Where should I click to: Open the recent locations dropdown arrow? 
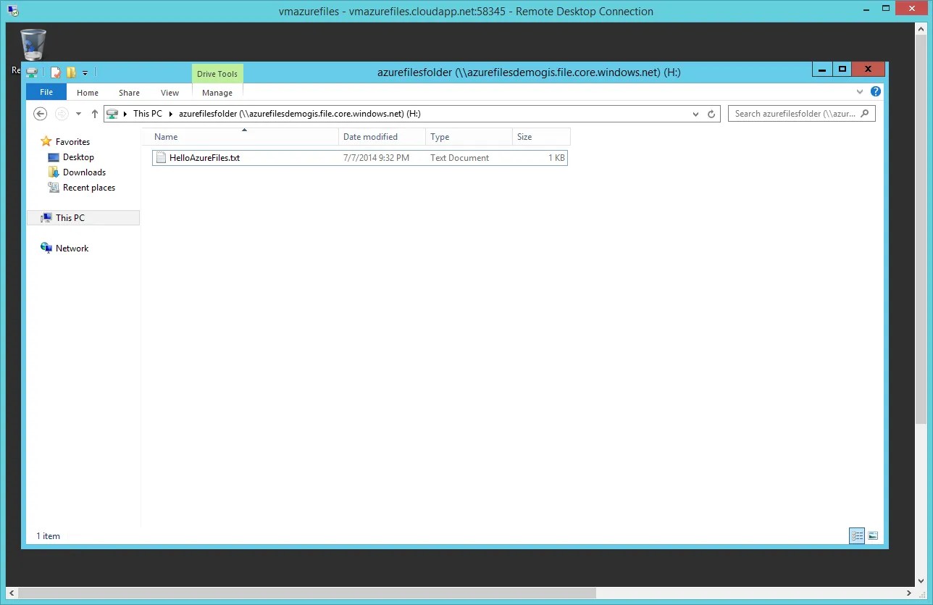78,114
